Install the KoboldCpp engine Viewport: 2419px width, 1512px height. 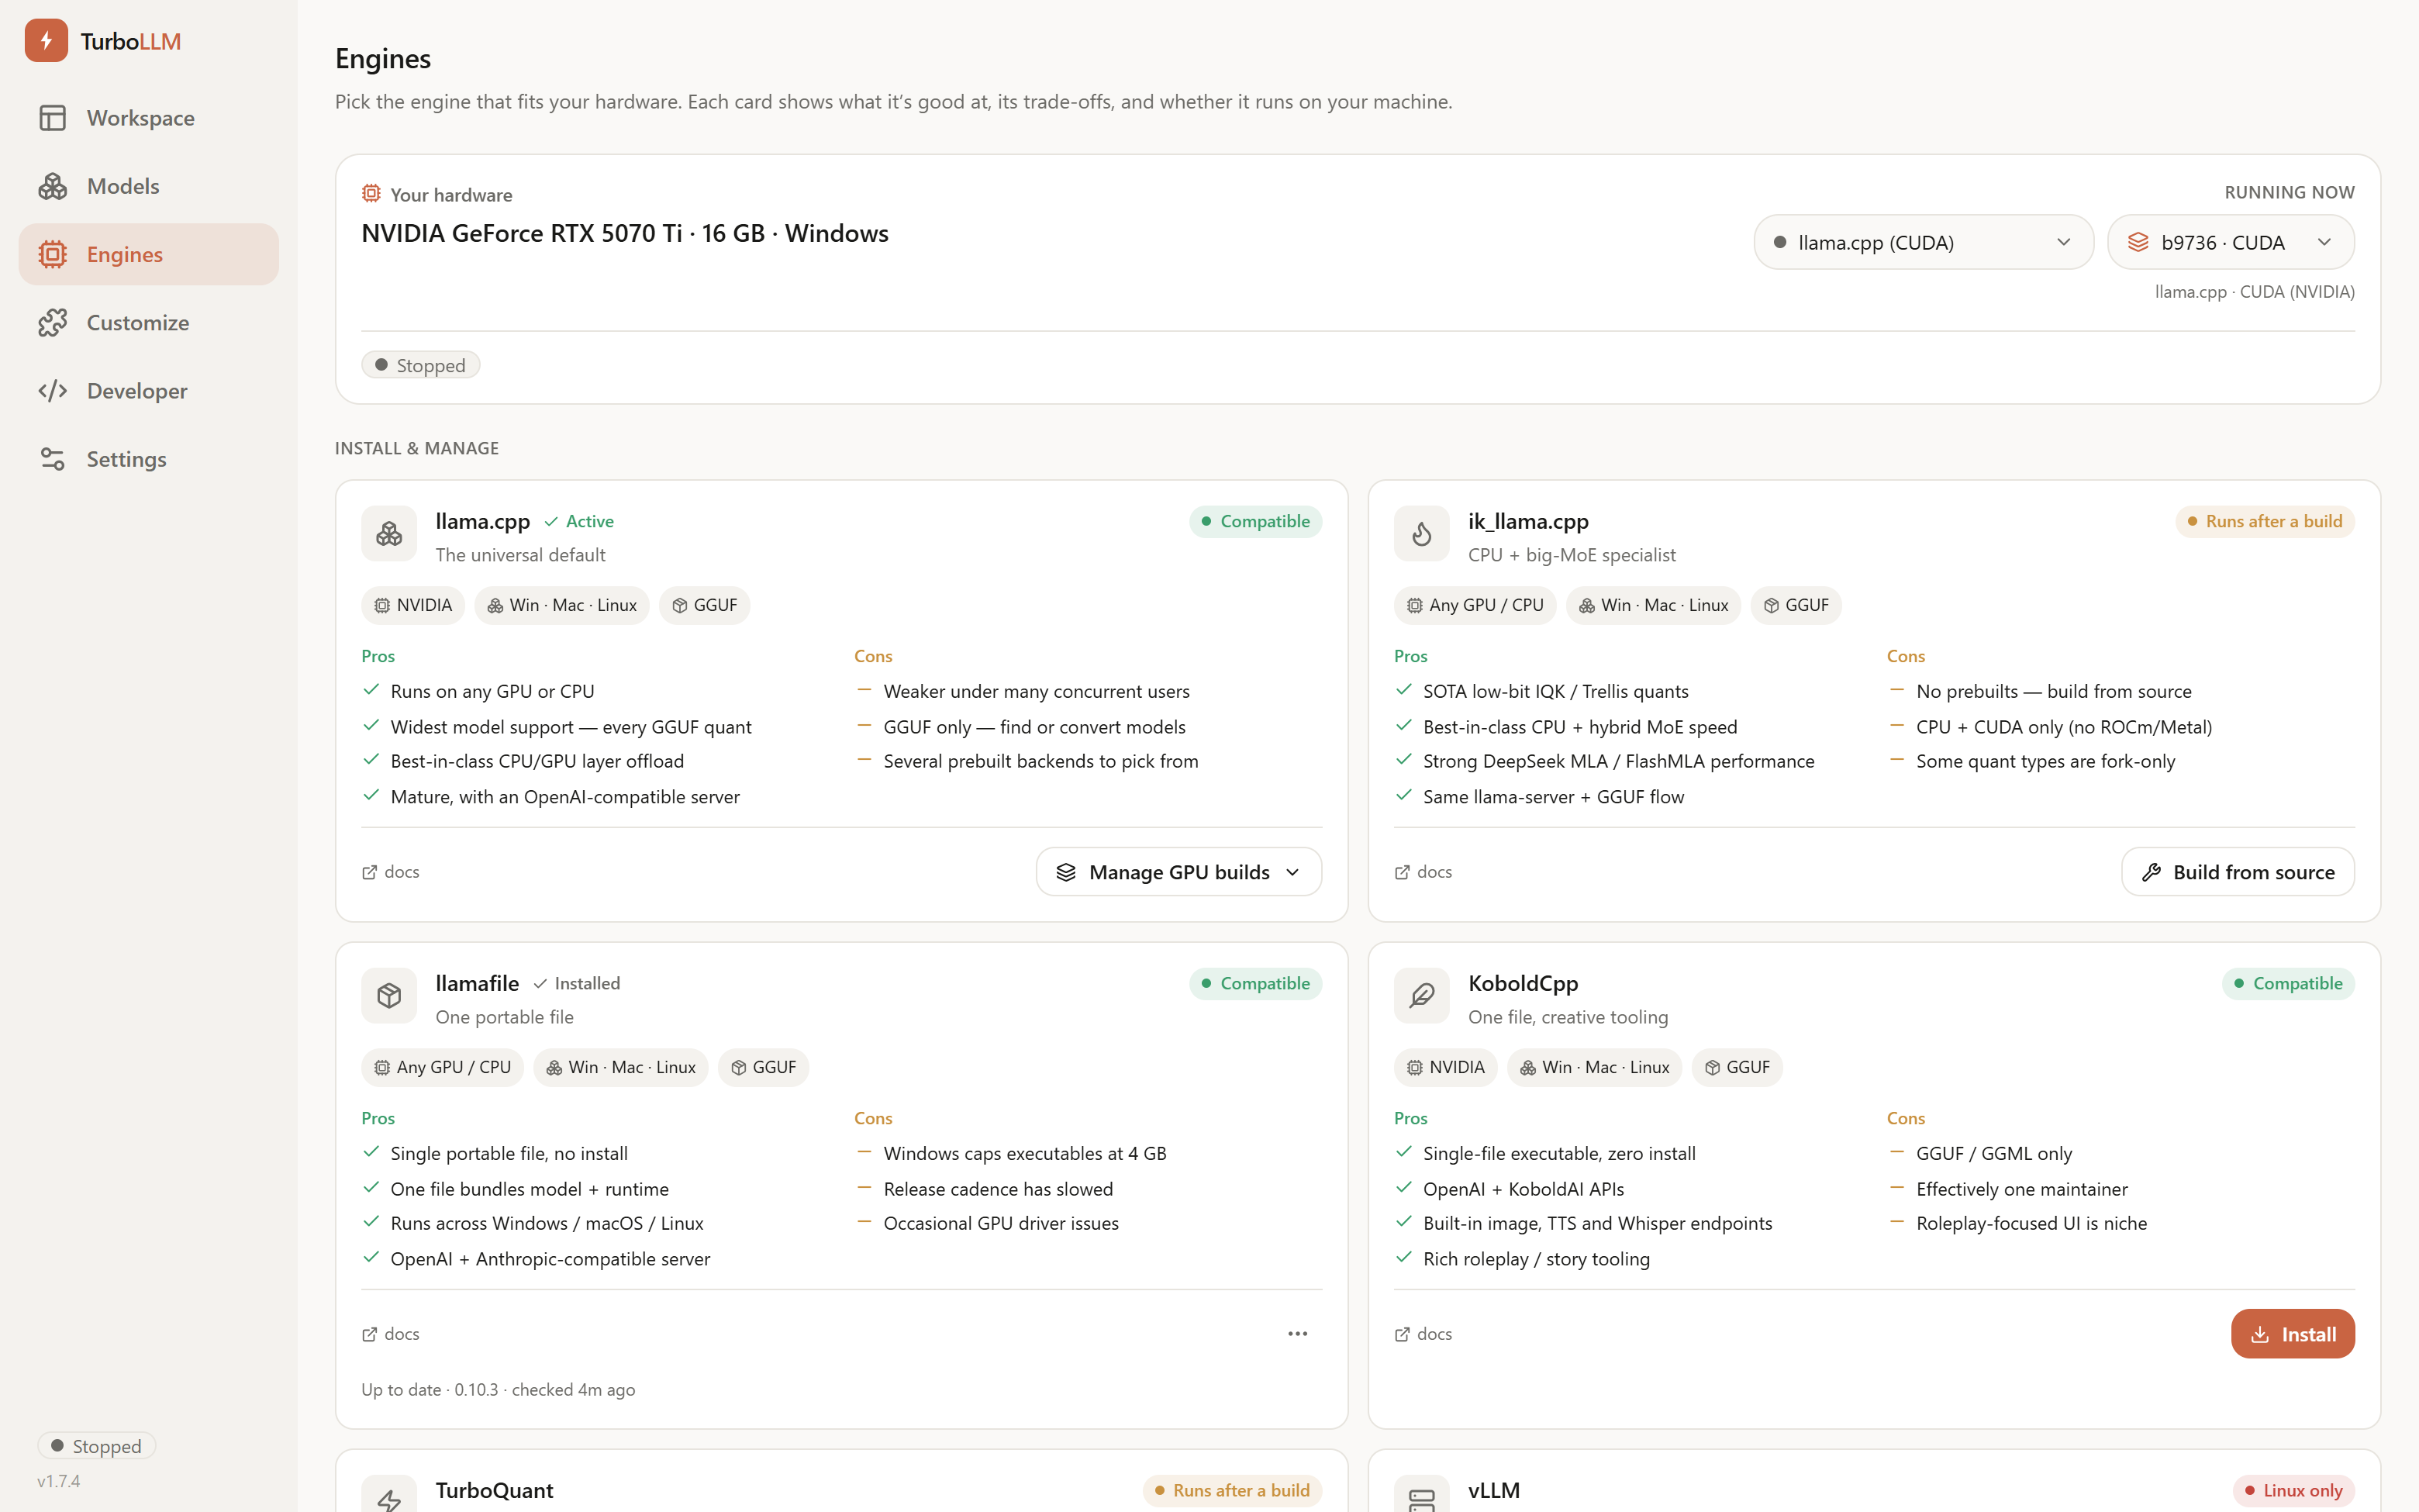(2292, 1334)
